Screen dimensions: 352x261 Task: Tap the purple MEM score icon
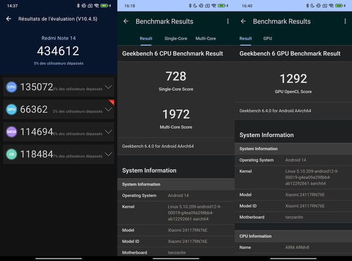coord(12,132)
